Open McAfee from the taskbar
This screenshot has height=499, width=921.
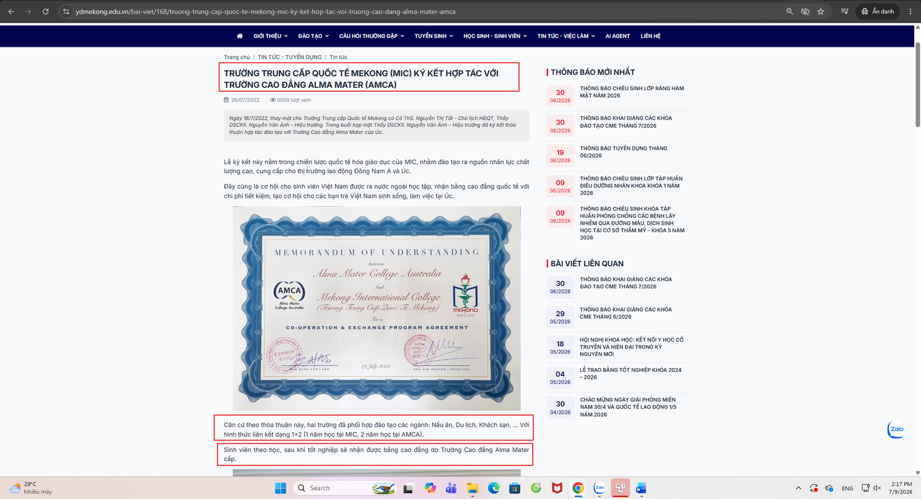point(557,488)
